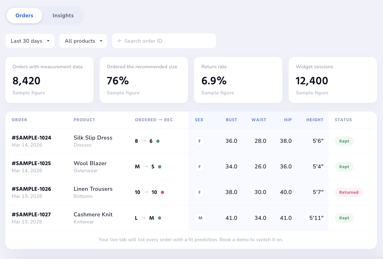Click the hip value 40.0
This screenshot has width=383, height=259.
click(286, 192)
